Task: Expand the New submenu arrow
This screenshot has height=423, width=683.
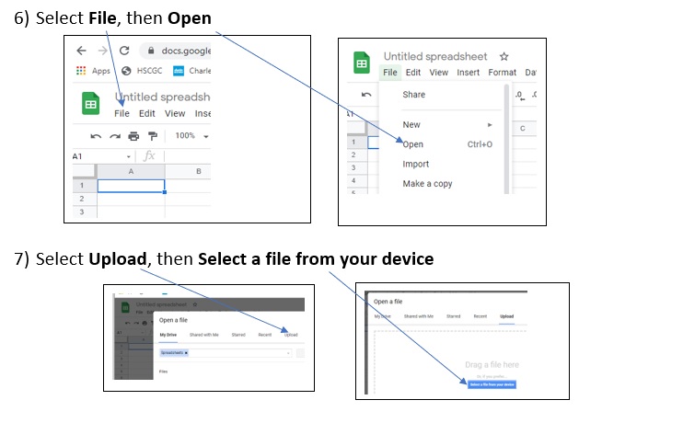Action: coord(490,125)
